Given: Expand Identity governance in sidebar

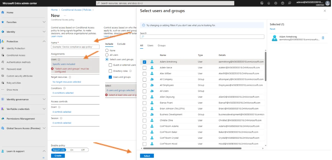Looking at the screenshot, I should click(x=44, y=99).
